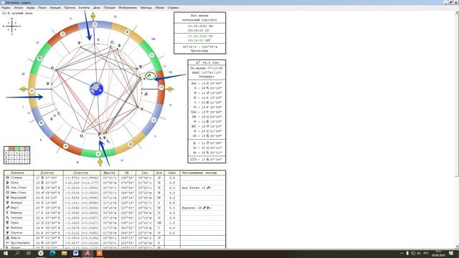Open the Позиции menu

[x=110, y=8]
